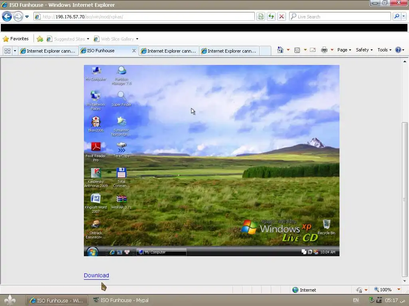409x306 pixels.
Task: Click the RSS Feeds icon
Action: (297, 50)
